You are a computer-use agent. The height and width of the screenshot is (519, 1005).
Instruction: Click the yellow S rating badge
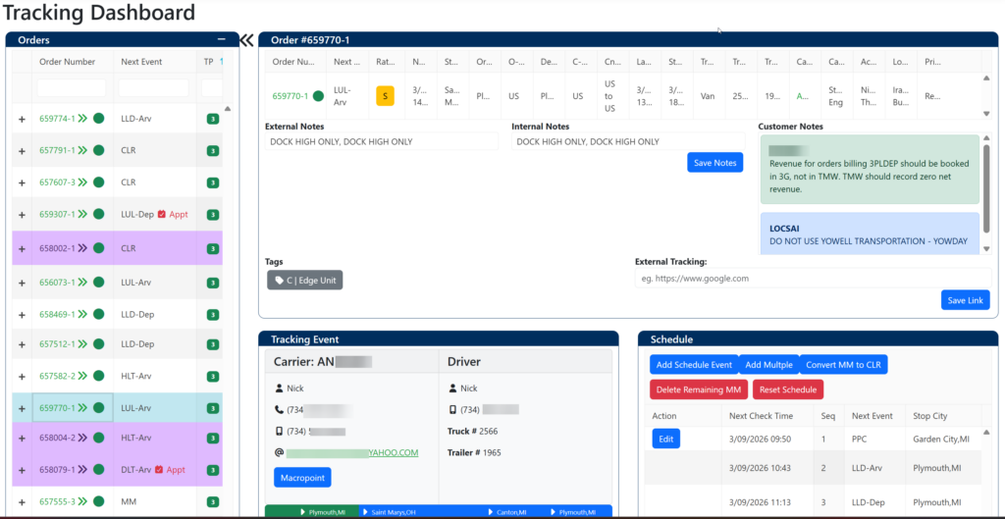tap(385, 96)
